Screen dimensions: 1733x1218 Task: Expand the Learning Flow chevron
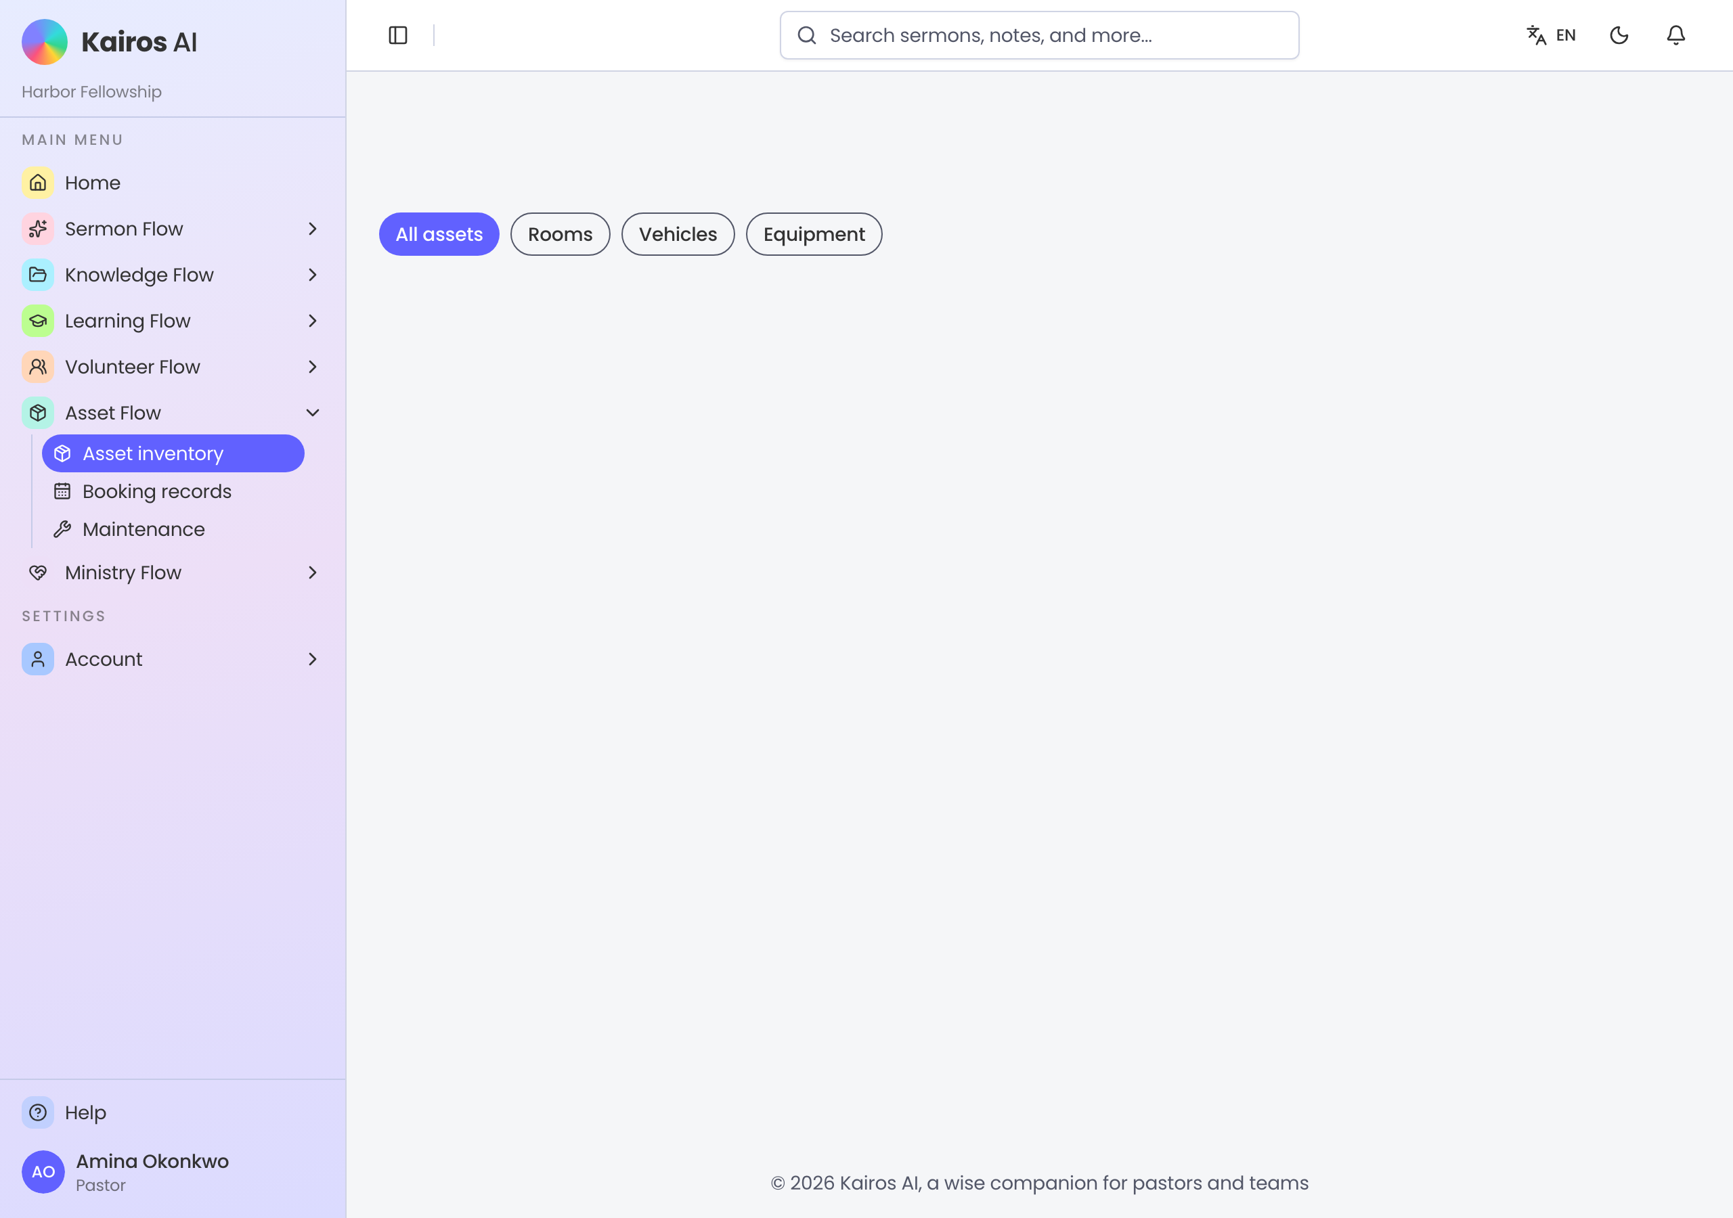(x=313, y=321)
